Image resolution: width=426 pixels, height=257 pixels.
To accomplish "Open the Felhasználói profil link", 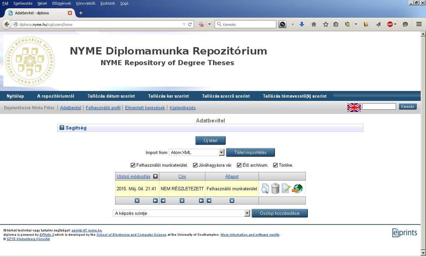I will (x=103, y=108).
